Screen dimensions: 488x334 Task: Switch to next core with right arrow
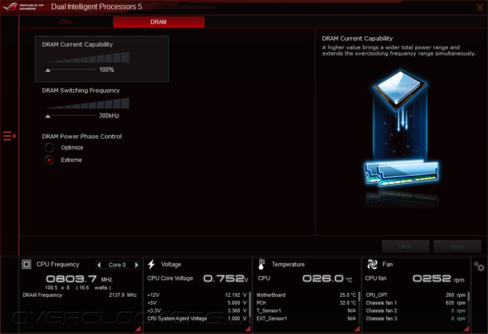(136, 265)
